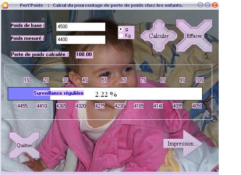Click the 5% marker label
This screenshot has height=175, width=241.
pyautogui.click(x=105, y=80)
